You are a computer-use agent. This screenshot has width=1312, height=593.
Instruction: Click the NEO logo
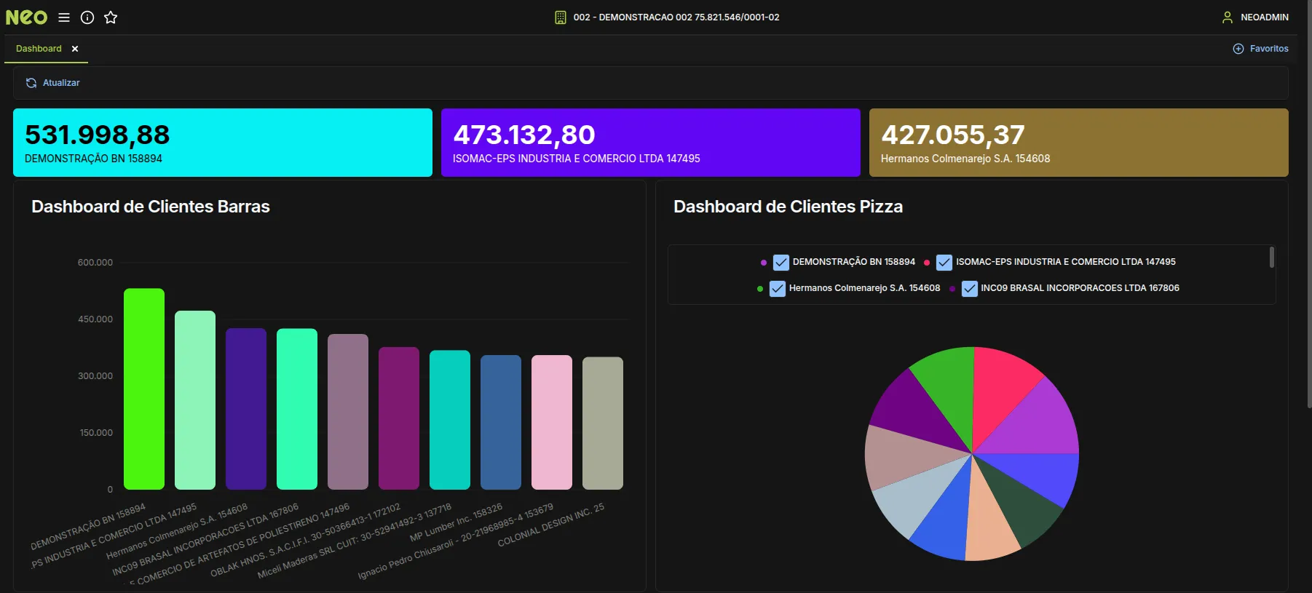tap(26, 17)
